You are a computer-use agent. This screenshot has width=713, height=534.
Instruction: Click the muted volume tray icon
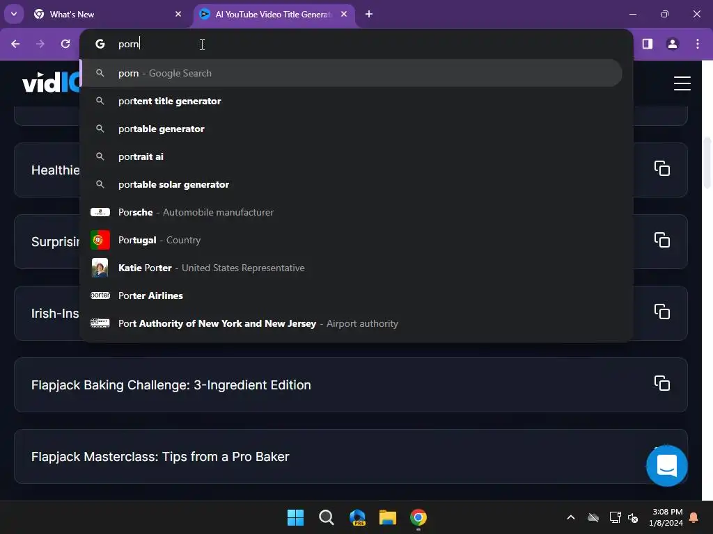pos(633,517)
